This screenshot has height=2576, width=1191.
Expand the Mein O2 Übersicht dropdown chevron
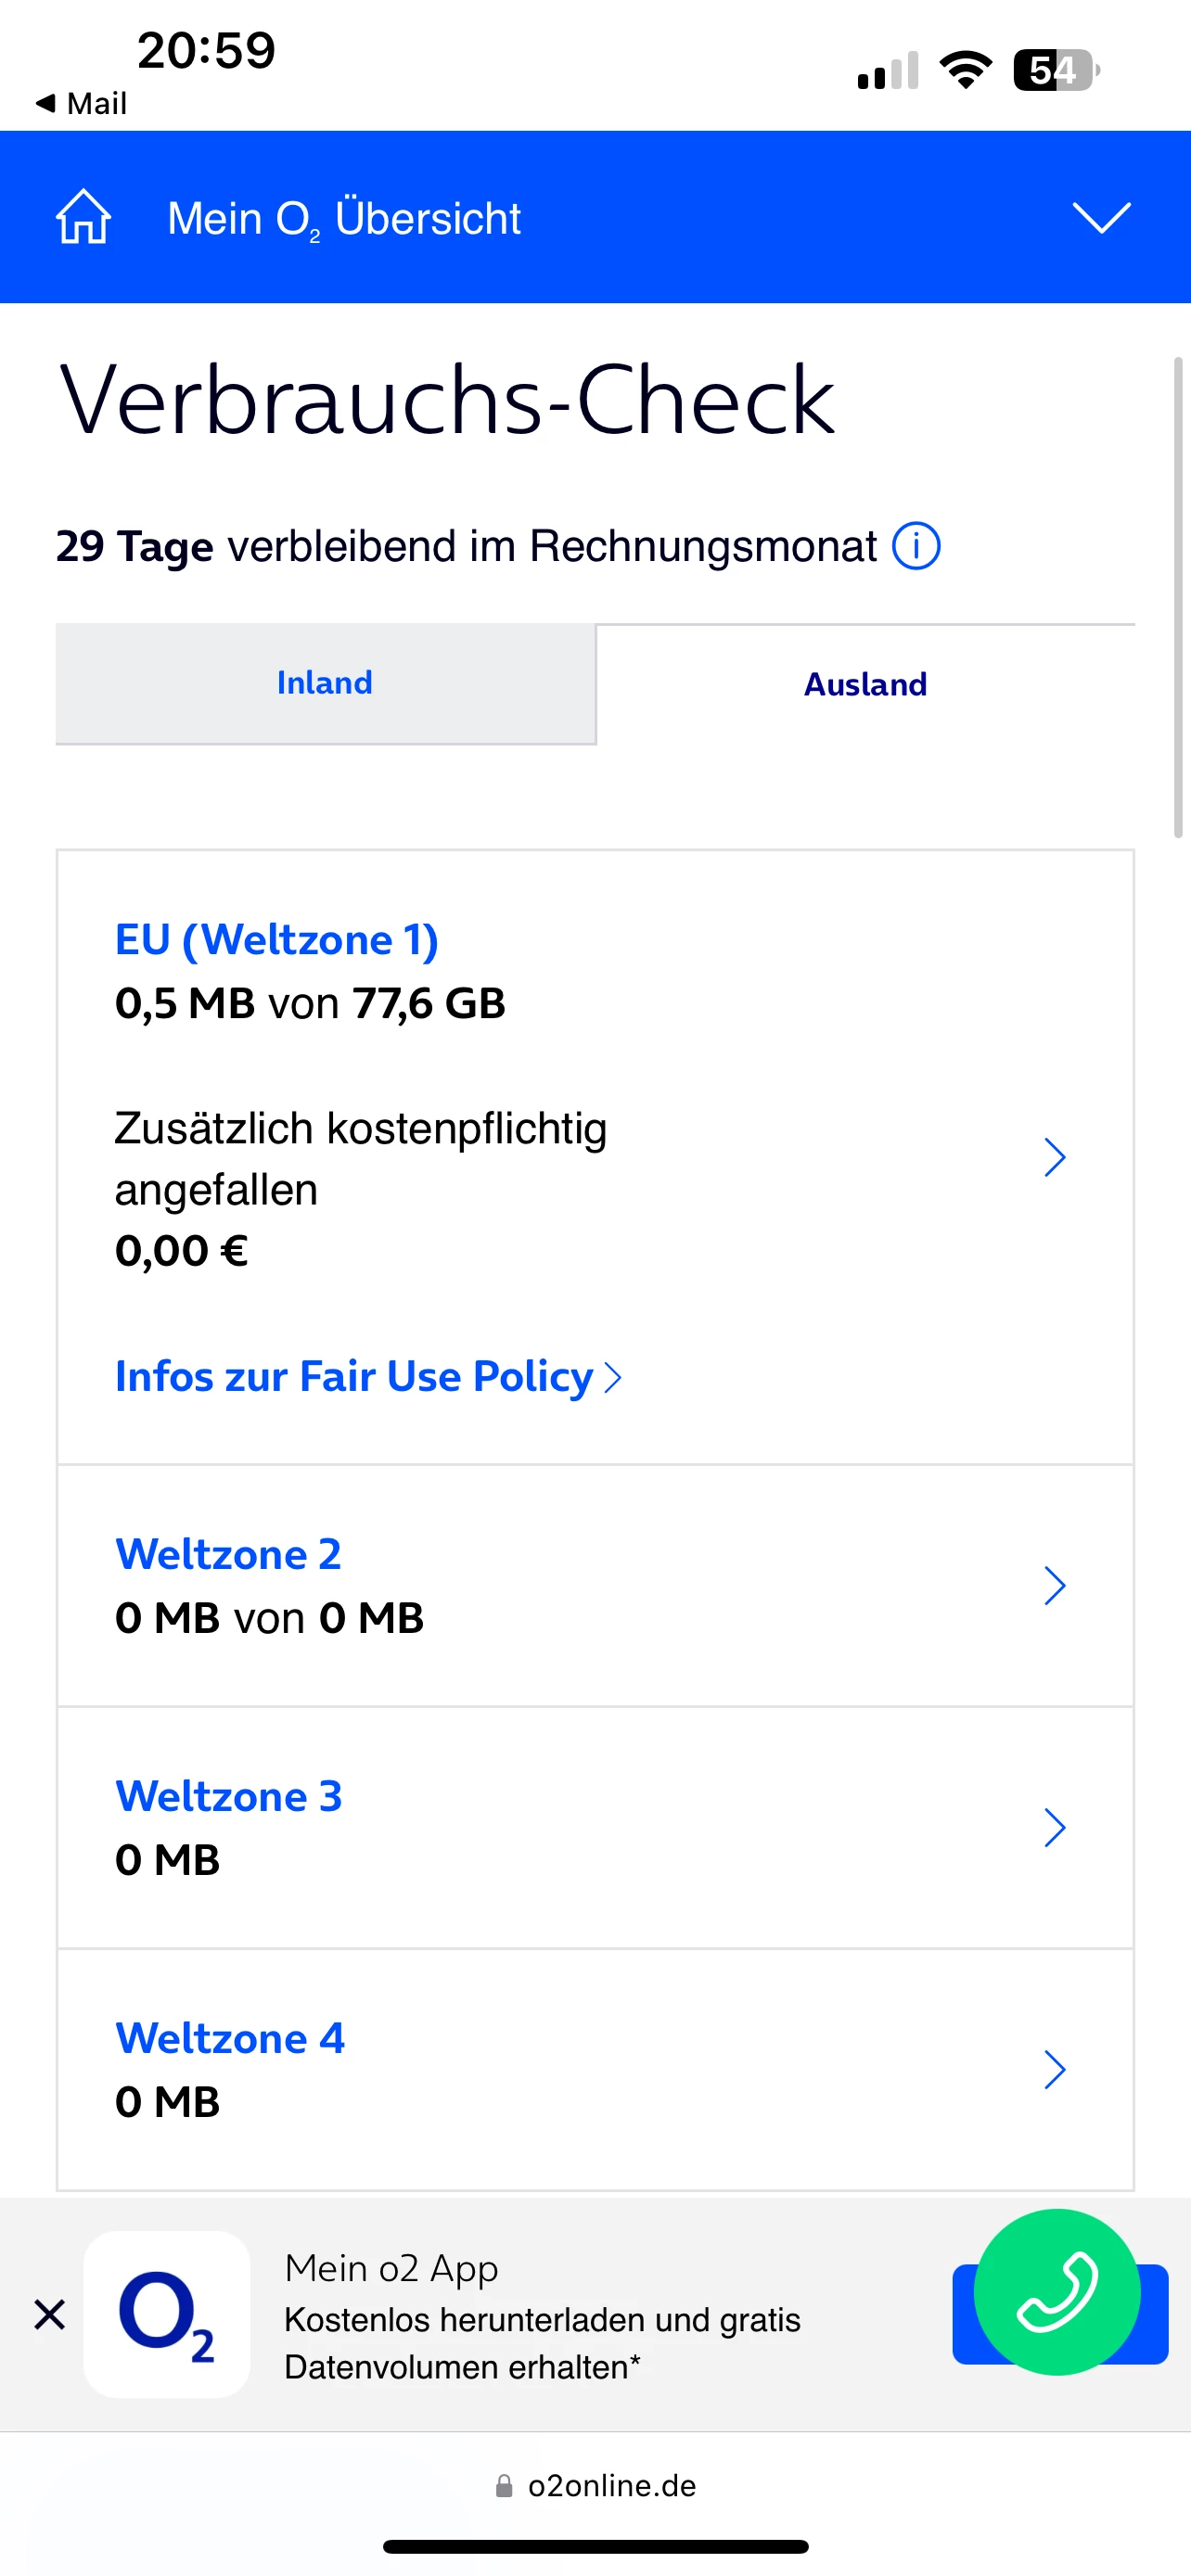click(1100, 217)
